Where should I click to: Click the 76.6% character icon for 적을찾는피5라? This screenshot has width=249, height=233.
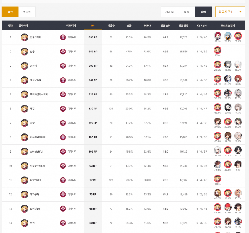[x=217, y=164]
